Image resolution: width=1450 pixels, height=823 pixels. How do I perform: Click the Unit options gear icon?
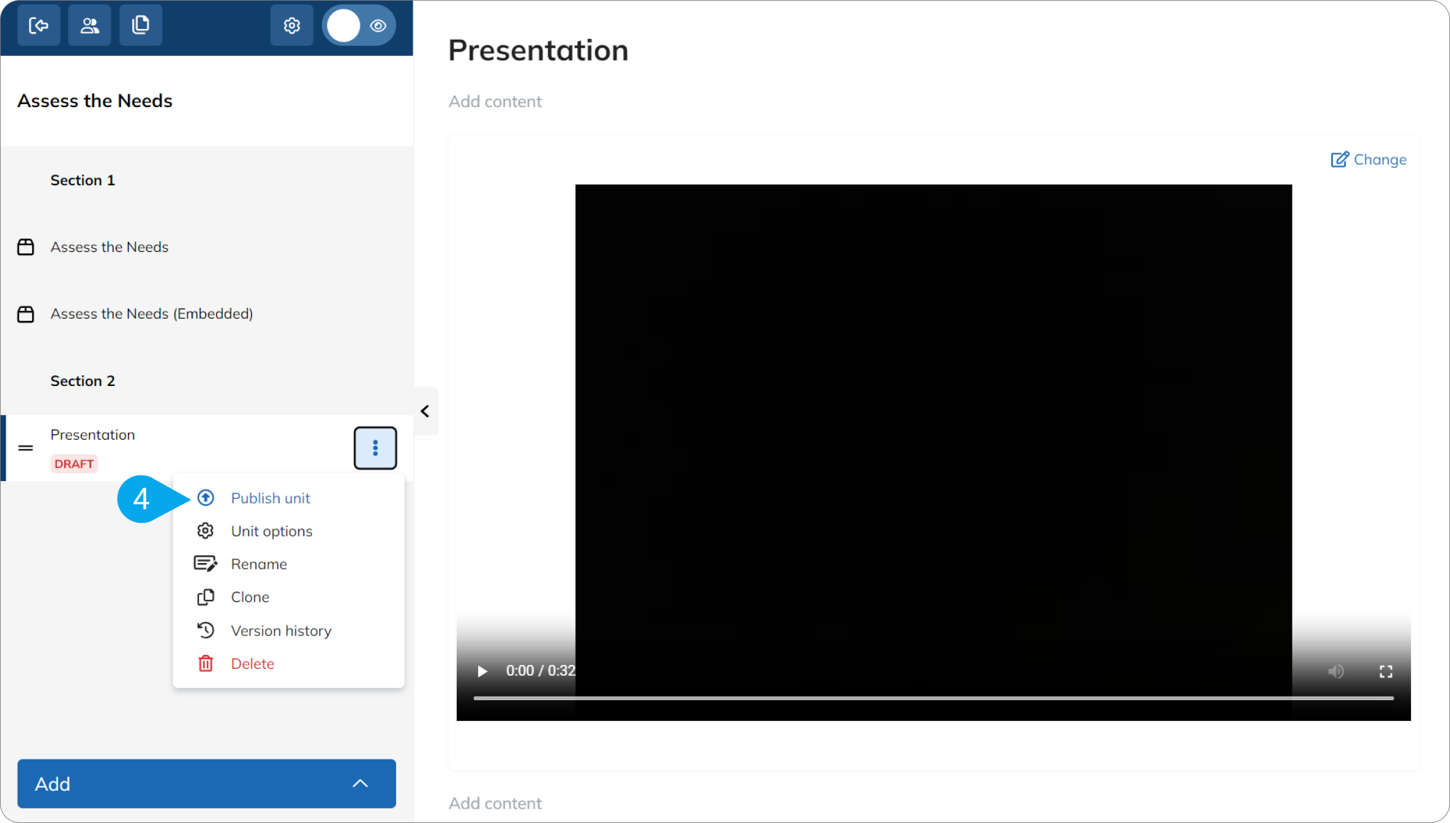pos(205,531)
